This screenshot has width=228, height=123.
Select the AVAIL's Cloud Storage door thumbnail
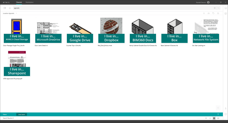tap(17, 30)
